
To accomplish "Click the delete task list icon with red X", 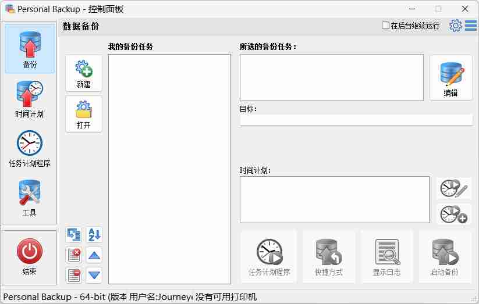I will tap(74, 255).
